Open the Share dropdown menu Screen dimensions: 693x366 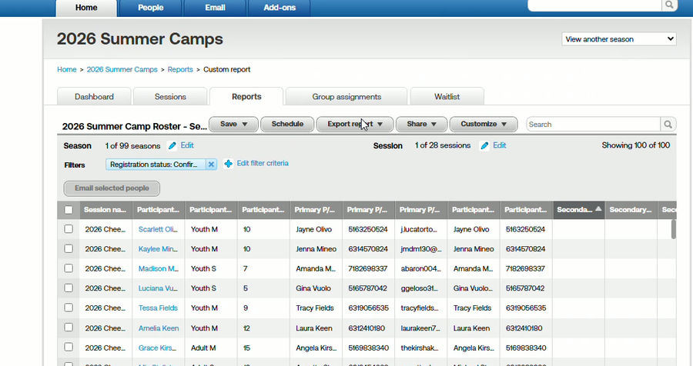tap(421, 124)
